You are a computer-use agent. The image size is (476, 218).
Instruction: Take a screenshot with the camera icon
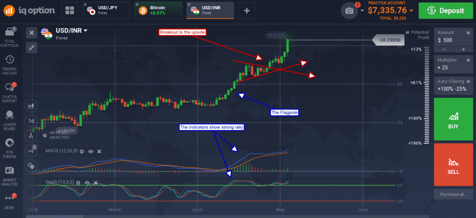point(350,11)
